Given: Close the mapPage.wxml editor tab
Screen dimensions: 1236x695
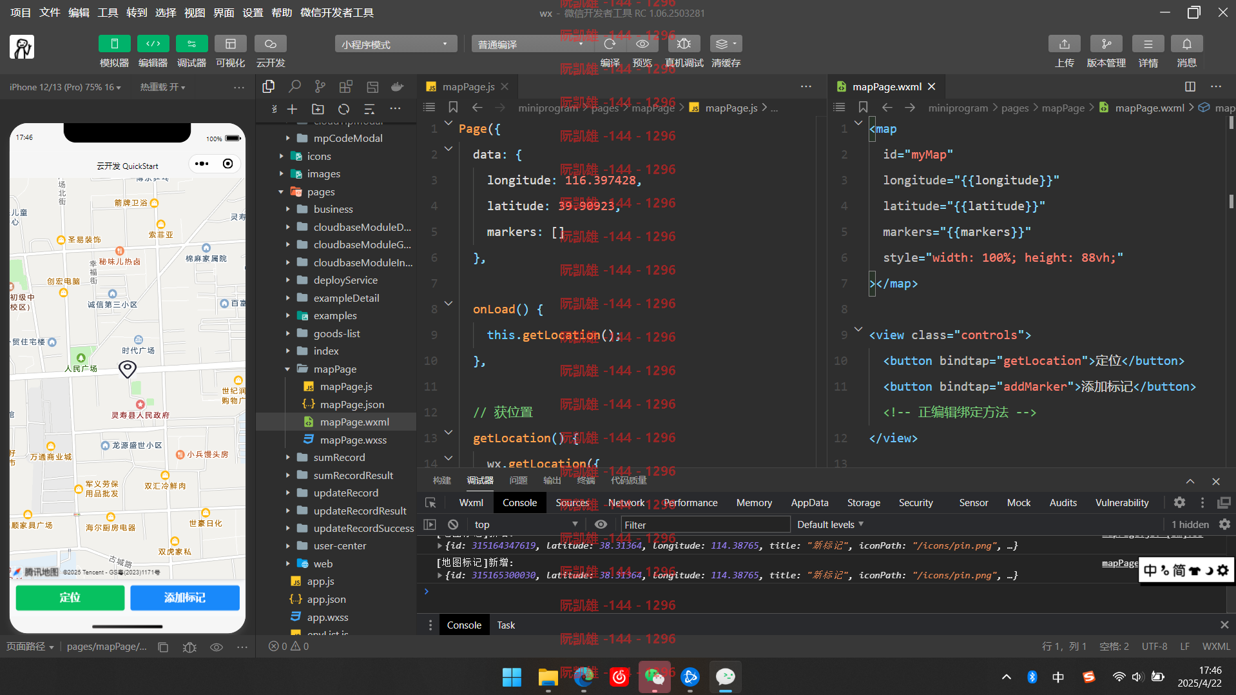Looking at the screenshot, I should [931, 86].
